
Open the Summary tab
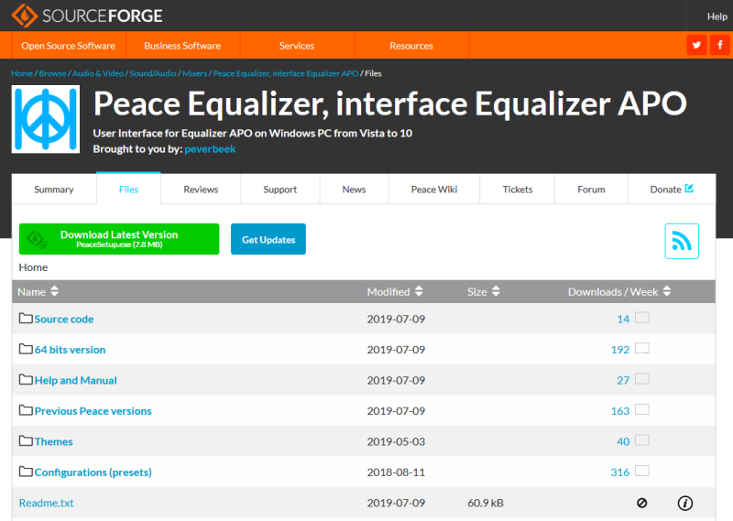54,190
